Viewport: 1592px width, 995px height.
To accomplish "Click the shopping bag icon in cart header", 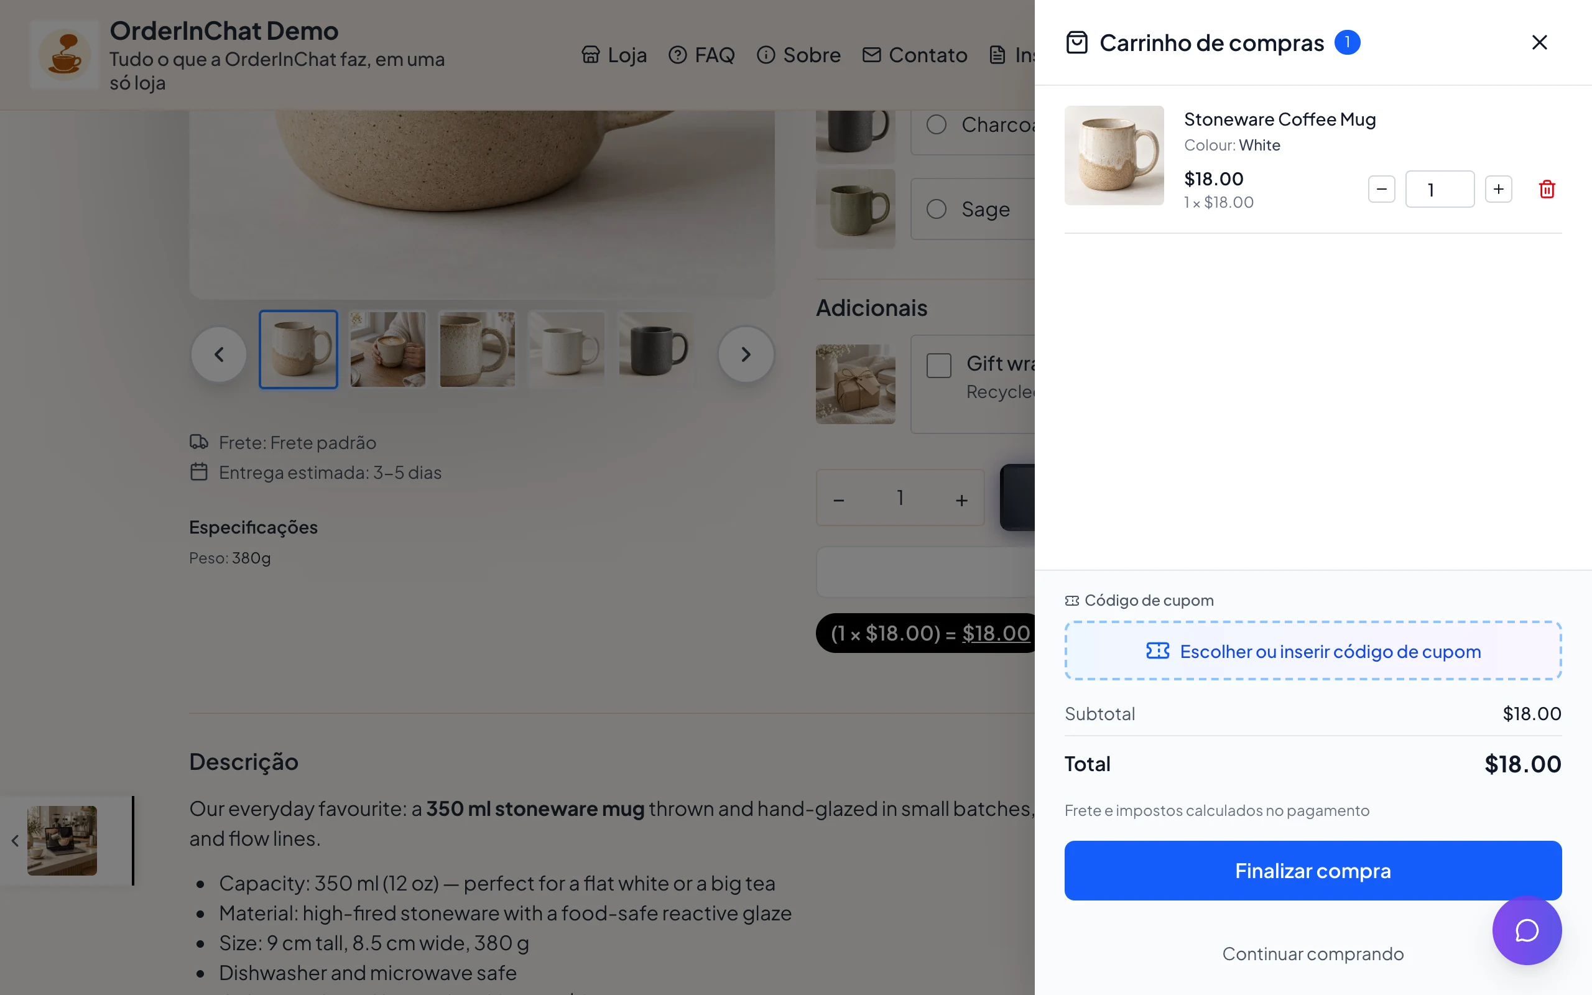I will (x=1077, y=43).
